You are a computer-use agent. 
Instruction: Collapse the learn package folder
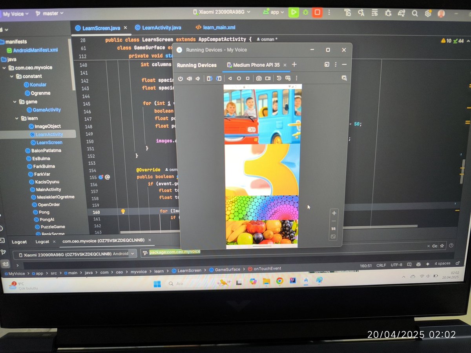click(17, 118)
